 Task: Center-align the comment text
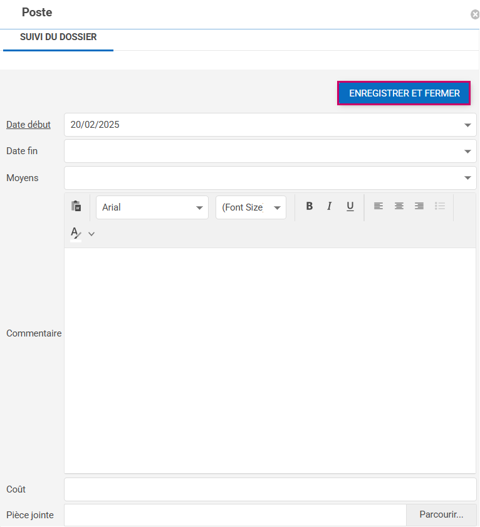click(x=399, y=206)
